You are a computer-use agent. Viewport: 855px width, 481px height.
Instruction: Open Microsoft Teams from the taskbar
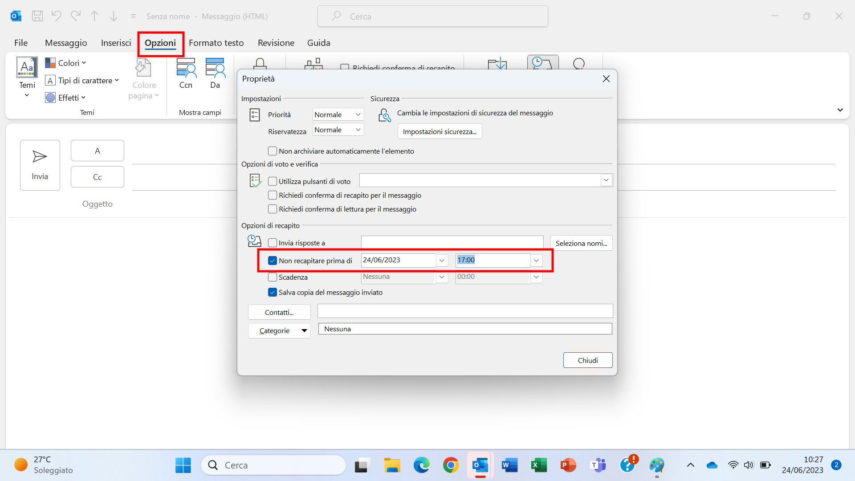(598, 465)
